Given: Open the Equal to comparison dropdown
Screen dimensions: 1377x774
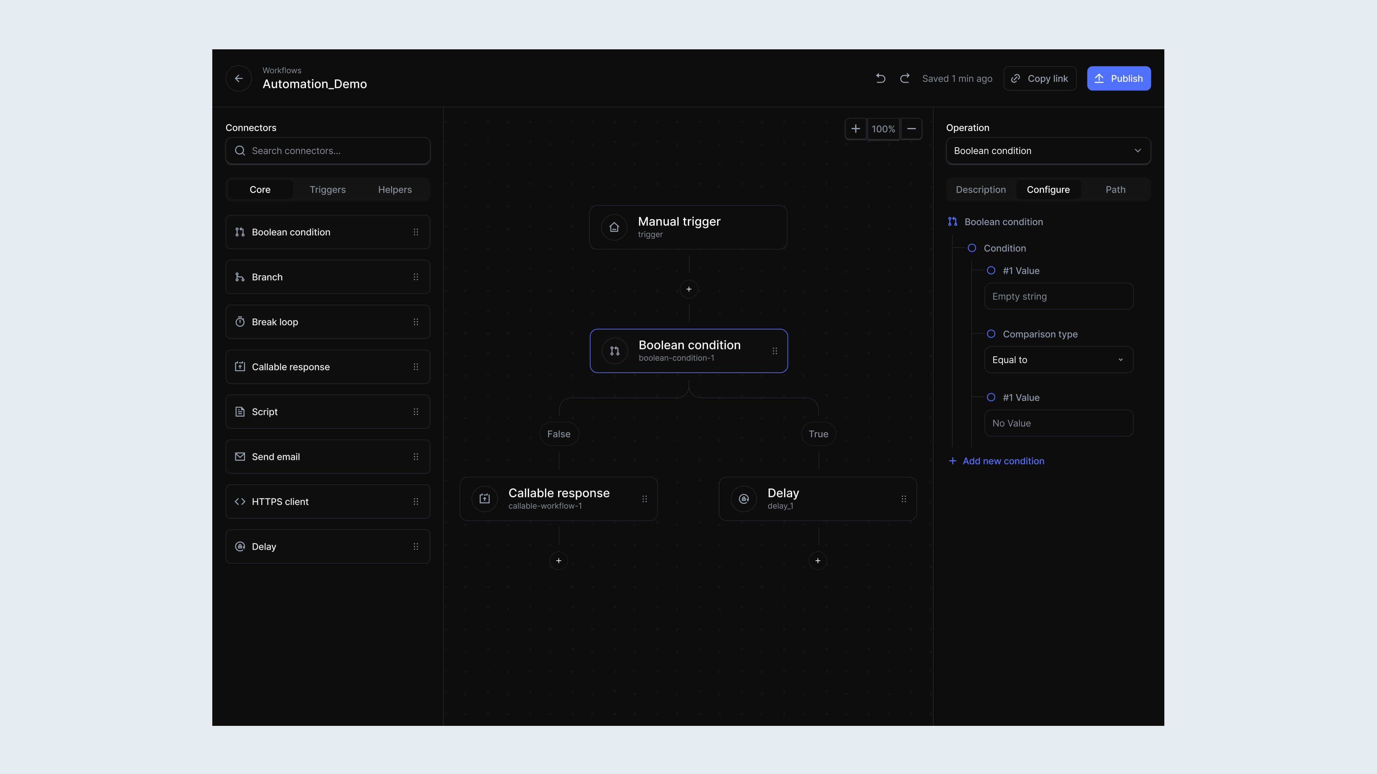Looking at the screenshot, I should [1058, 360].
